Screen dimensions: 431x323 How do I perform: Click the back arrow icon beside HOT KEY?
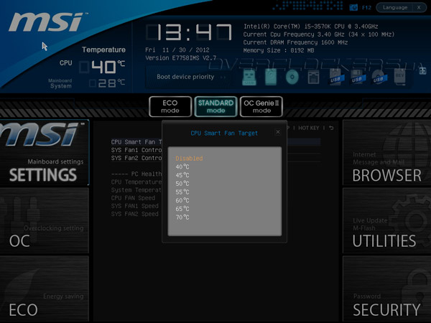click(x=331, y=128)
